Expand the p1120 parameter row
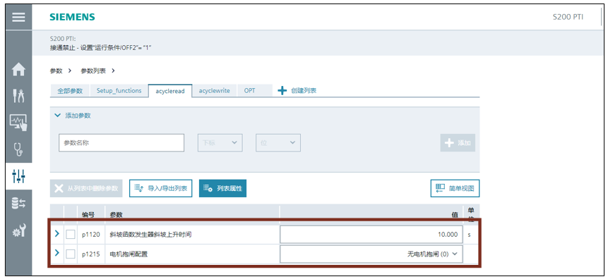Viewport: 608px width, 279px height. [56, 234]
